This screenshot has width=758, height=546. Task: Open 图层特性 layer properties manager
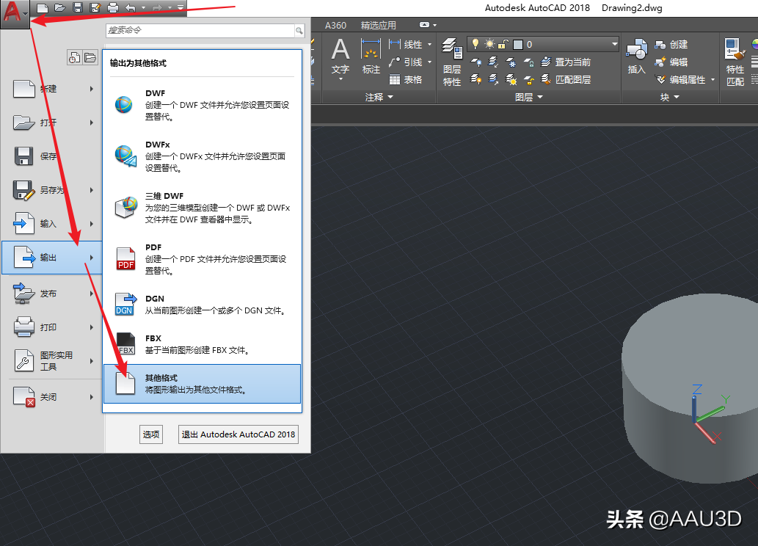tap(452, 62)
